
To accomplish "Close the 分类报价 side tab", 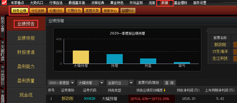I will tap(2, 67).
